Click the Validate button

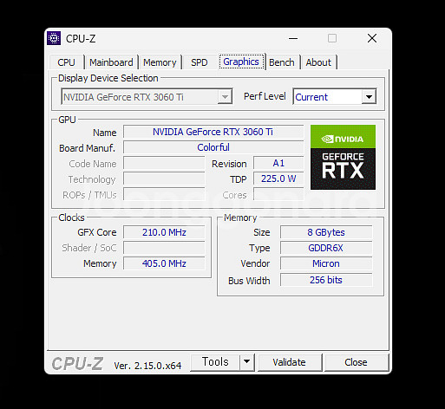(x=290, y=362)
